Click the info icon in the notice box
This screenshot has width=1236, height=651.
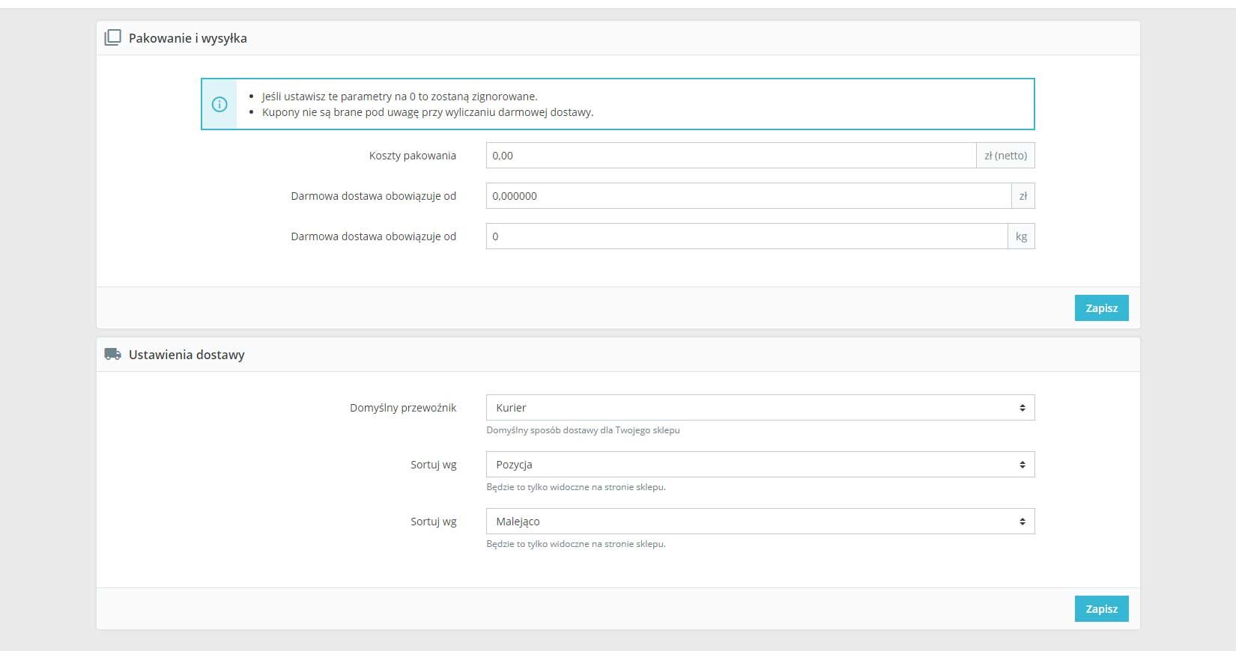219,104
